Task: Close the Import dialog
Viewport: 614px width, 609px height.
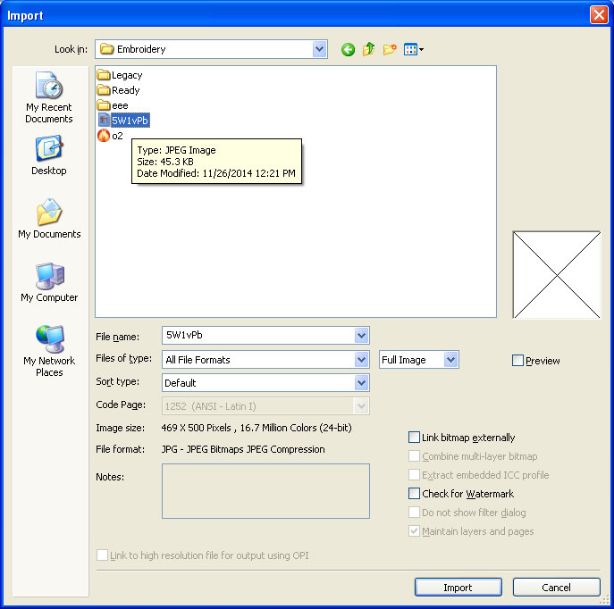Action: coord(599,15)
